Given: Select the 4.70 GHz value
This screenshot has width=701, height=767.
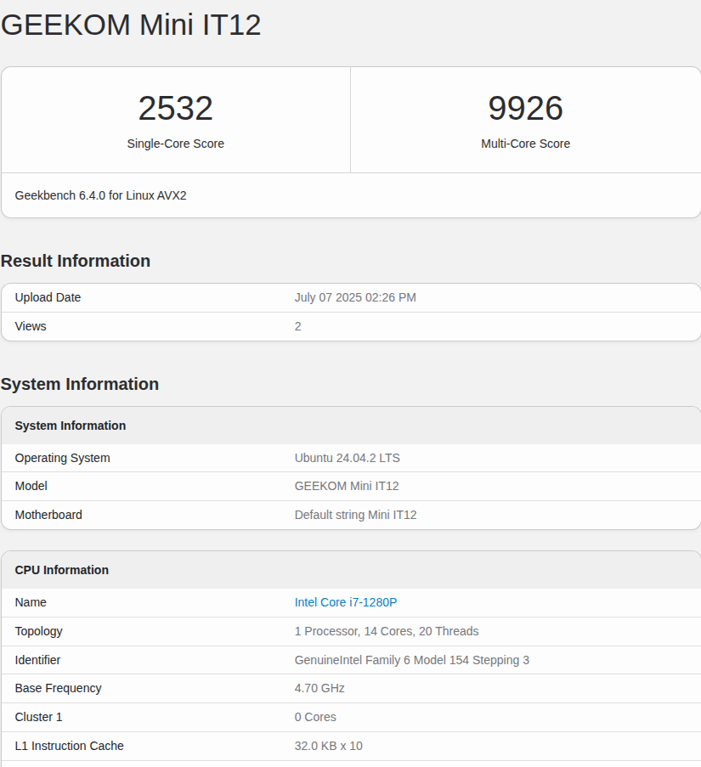Looking at the screenshot, I should [319, 688].
